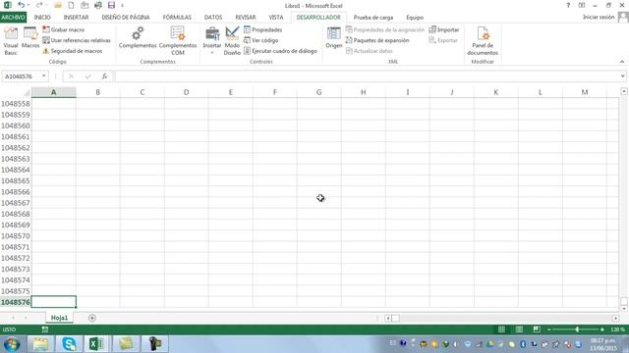Image resolution: width=629 pixels, height=353 pixels.
Task: Click vertical scrollbar down arrow
Action: tap(623, 309)
